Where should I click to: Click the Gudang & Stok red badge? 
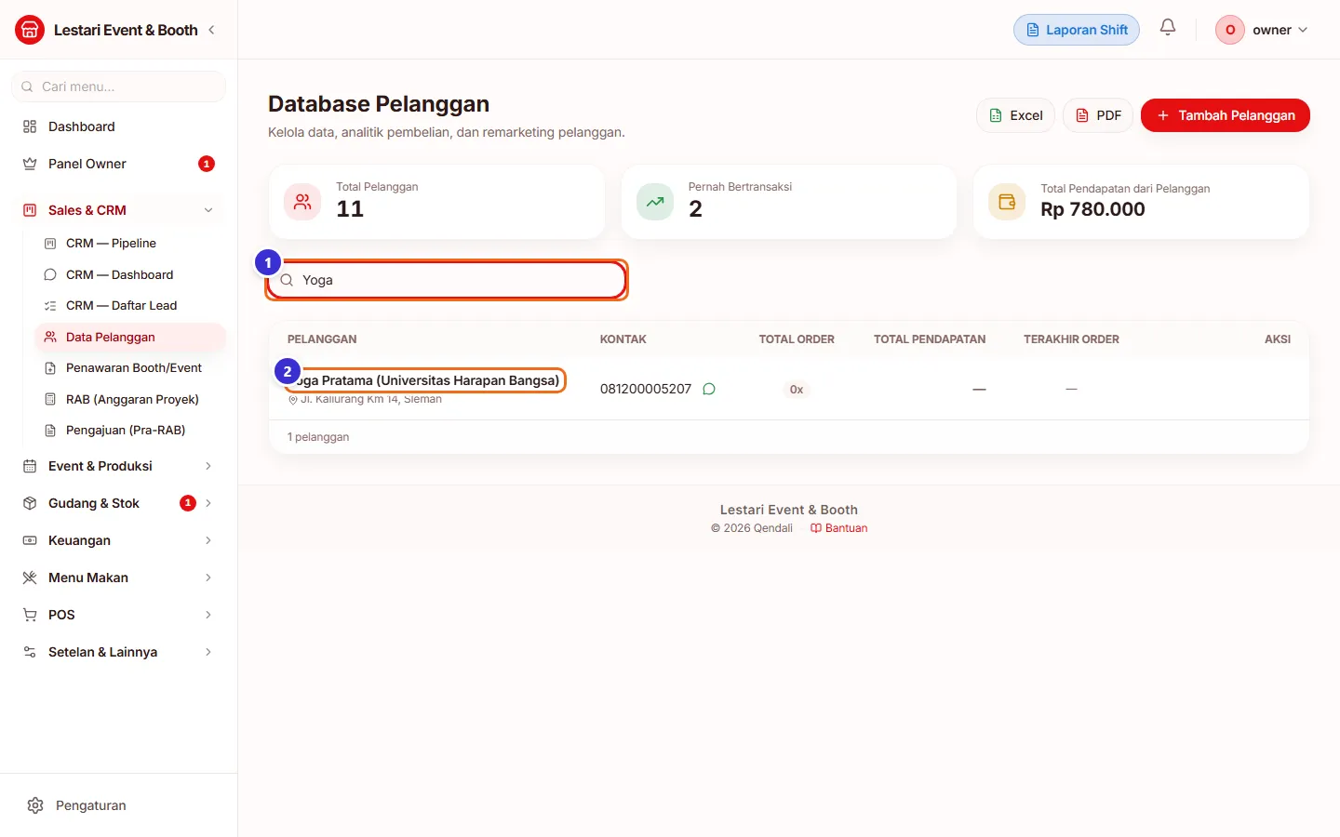pos(188,503)
